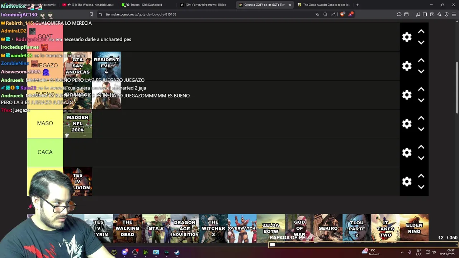Viewport: 459px width, 258px height.
Task: Open the weather widget showing 19°C Nublado
Action: tap(372, 252)
